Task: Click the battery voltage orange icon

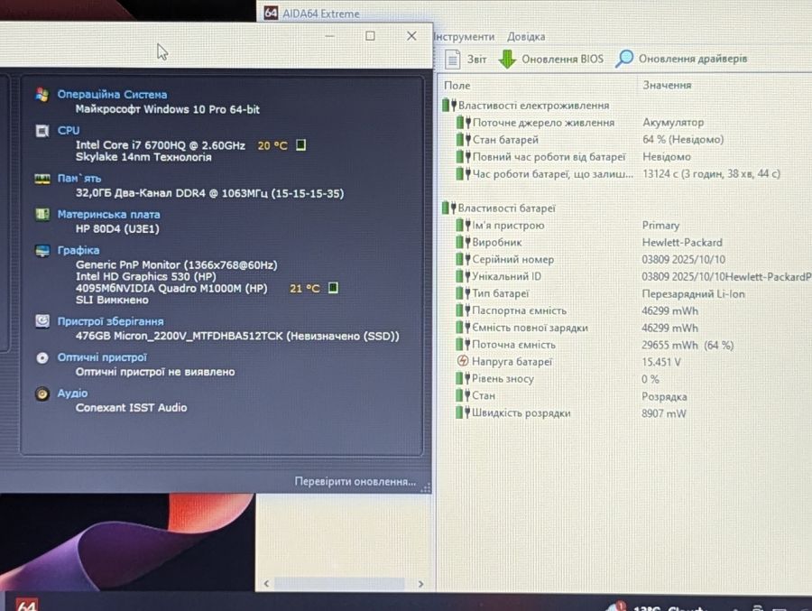Action: [x=463, y=361]
